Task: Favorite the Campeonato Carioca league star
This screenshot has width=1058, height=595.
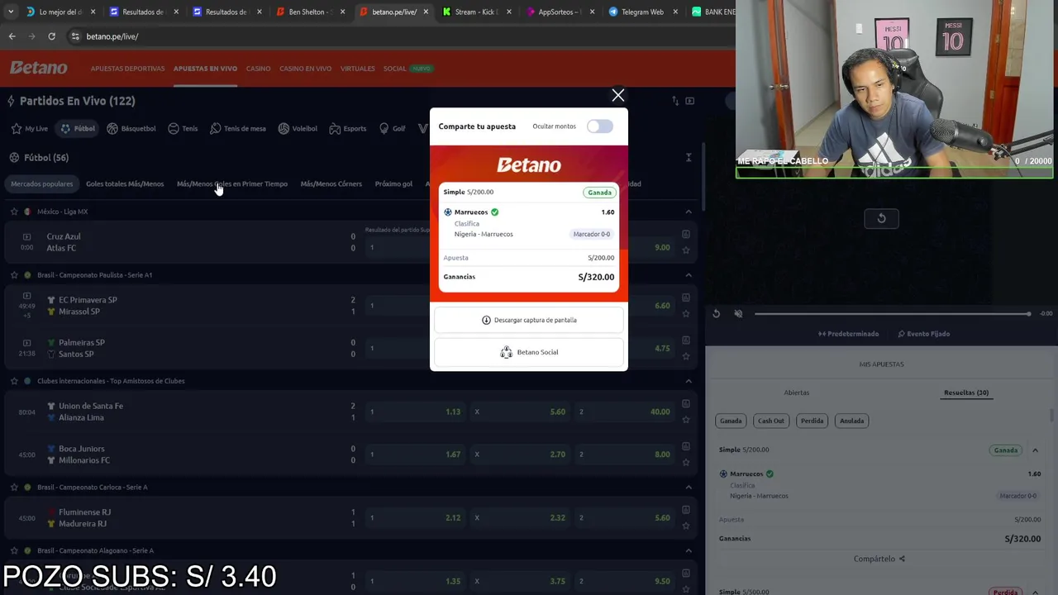Action: tap(14, 488)
